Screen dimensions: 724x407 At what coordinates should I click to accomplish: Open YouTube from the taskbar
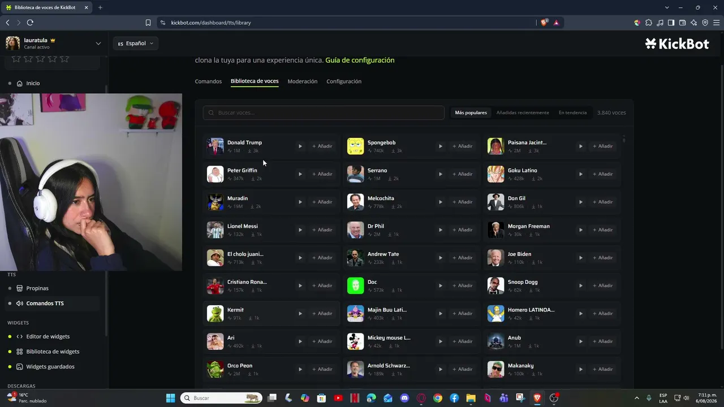pyautogui.click(x=338, y=398)
